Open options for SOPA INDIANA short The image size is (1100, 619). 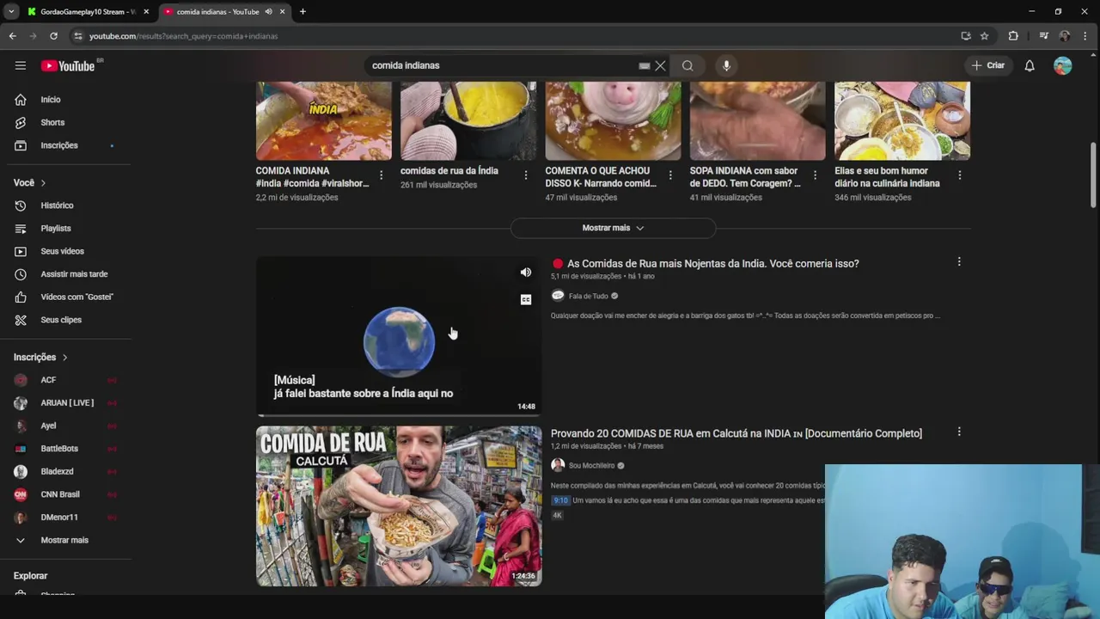(815, 175)
